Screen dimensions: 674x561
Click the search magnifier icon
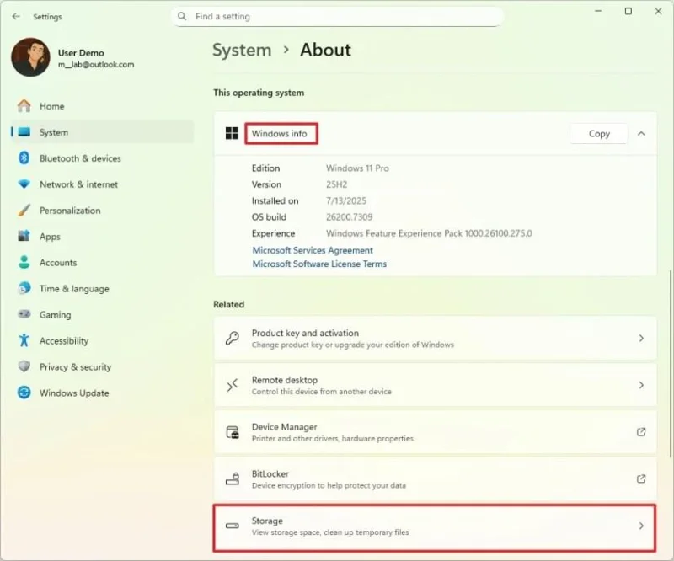(182, 16)
